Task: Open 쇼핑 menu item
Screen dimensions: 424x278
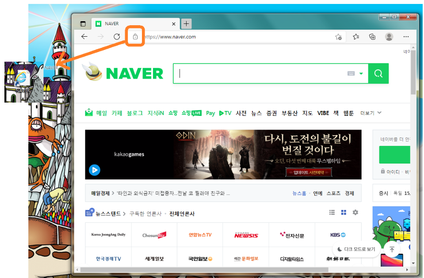Action: [x=173, y=113]
